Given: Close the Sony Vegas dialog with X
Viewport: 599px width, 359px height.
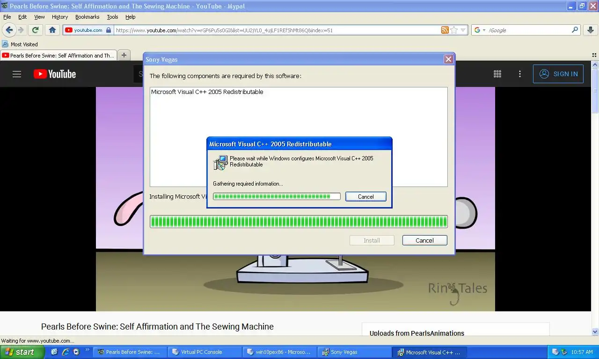Looking at the screenshot, I should click(x=448, y=59).
